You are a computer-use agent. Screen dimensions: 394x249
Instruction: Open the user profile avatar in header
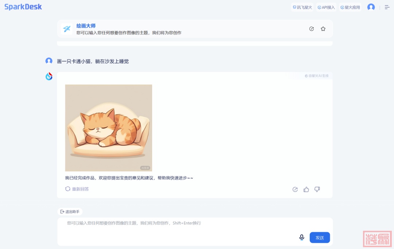pos(371,7)
